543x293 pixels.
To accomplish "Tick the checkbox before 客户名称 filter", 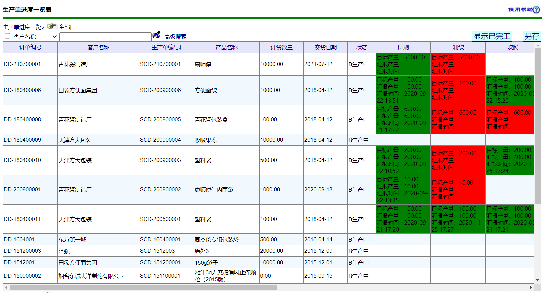I will click(7, 36).
